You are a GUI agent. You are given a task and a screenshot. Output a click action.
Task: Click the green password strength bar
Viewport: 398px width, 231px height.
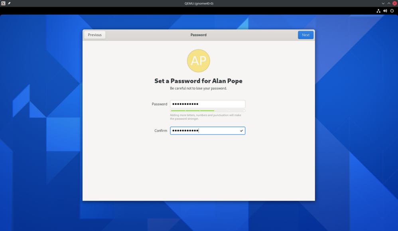click(x=193, y=111)
